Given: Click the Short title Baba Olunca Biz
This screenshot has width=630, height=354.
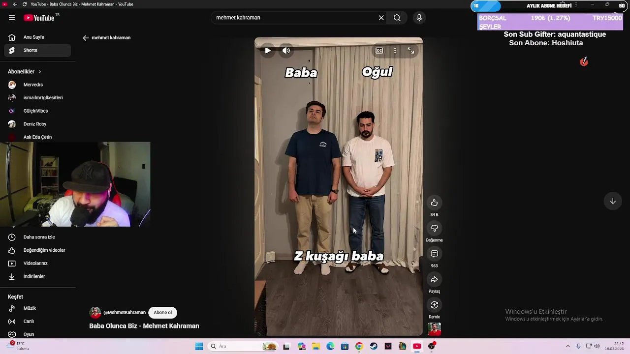Looking at the screenshot, I should 144,326.
